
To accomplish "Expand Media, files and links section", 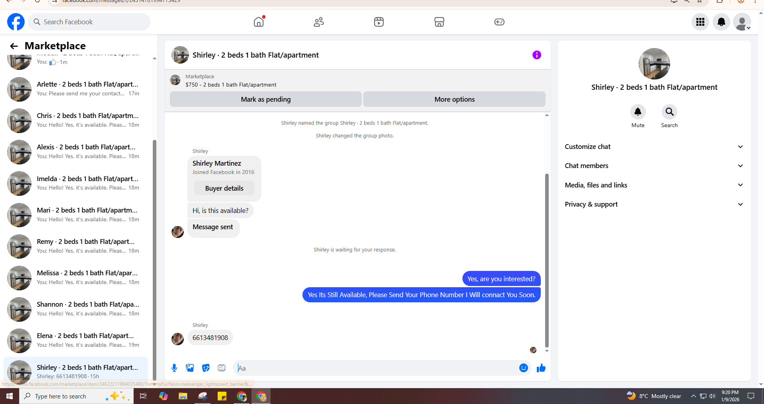I will point(654,185).
